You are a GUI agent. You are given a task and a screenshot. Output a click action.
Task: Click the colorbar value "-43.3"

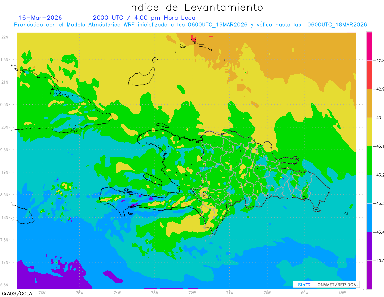click(380, 203)
